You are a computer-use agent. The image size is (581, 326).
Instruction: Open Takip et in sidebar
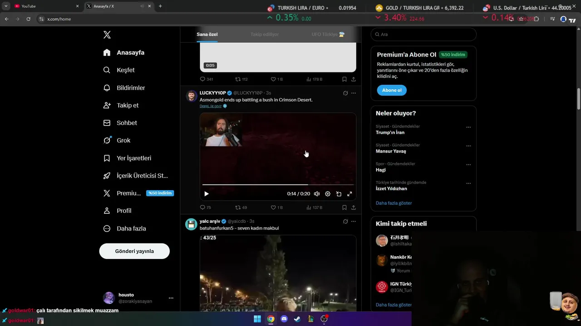121,105
